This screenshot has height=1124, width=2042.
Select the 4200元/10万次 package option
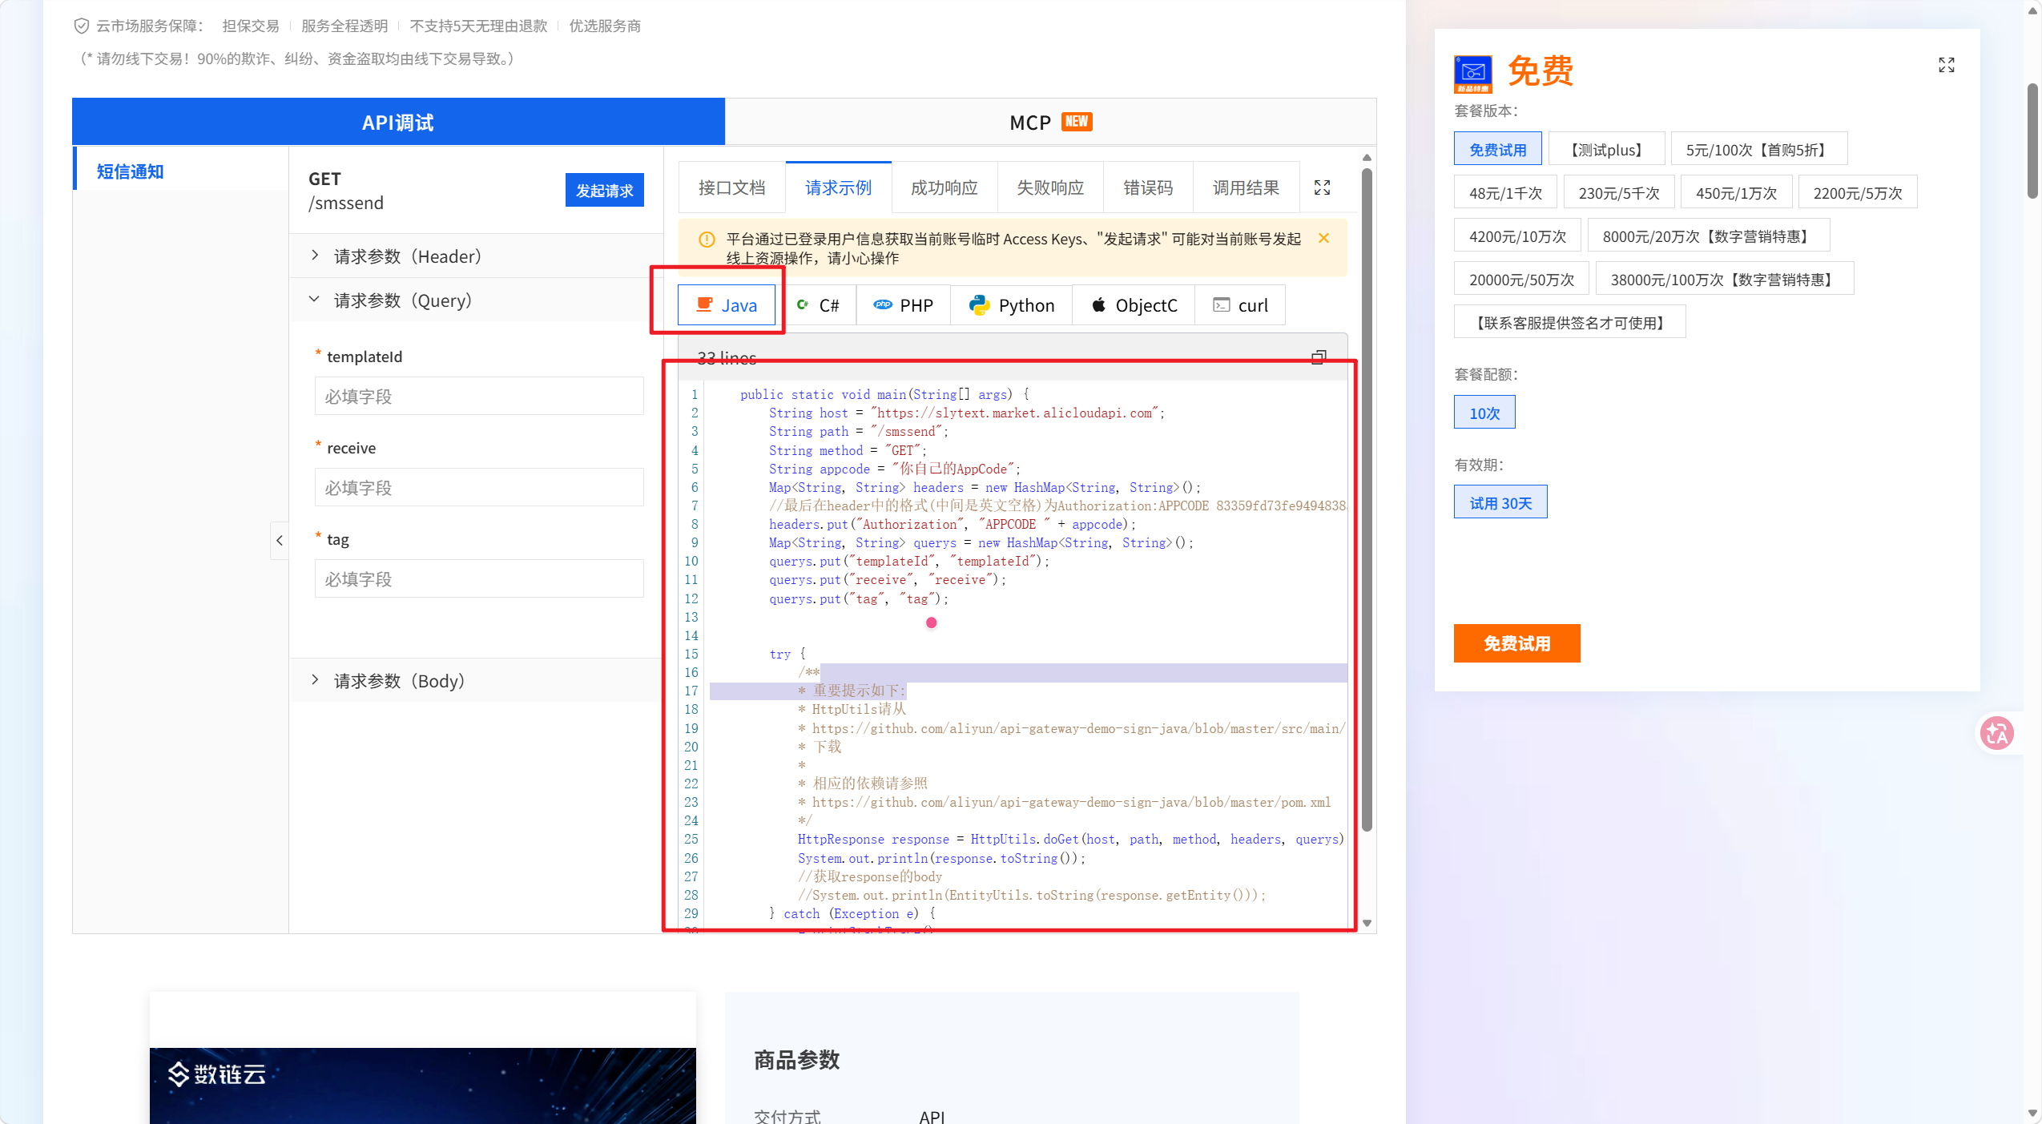[1517, 236]
